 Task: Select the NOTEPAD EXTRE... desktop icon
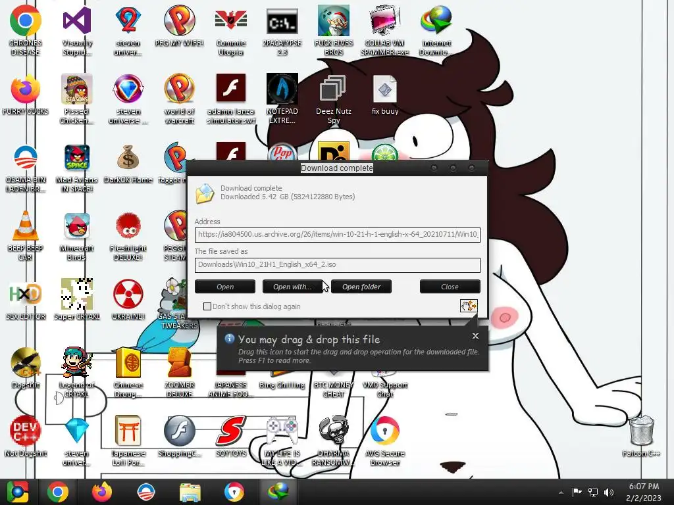(x=282, y=99)
